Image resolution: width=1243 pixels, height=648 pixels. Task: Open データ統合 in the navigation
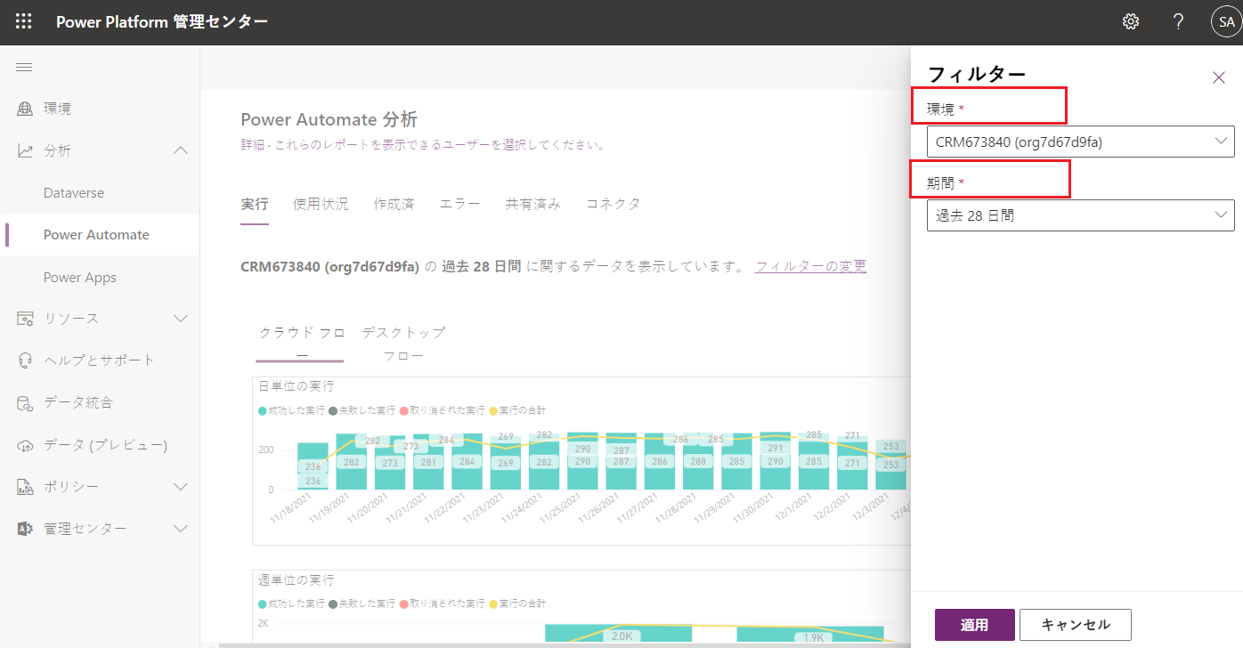pos(78,402)
